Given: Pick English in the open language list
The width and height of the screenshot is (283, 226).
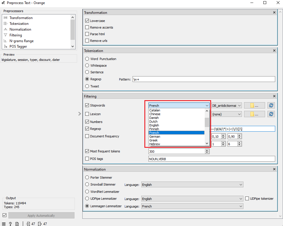Looking at the screenshot, I should click(x=154, y=125).
